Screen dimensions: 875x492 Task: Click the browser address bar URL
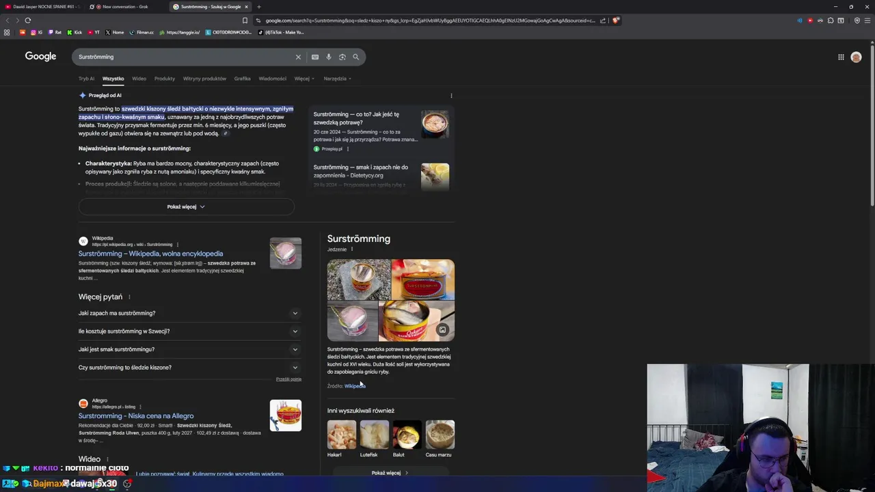[x=429, y=20]
